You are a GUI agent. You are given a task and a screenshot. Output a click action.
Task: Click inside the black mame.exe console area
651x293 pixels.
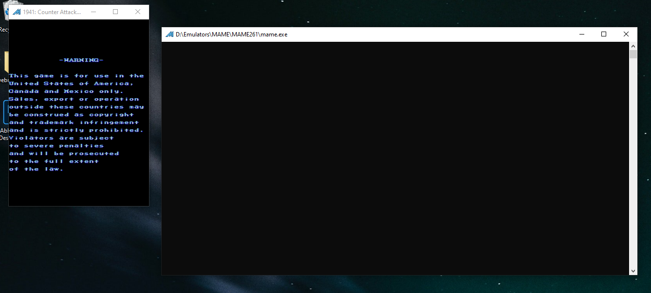(x=395, y=158)
